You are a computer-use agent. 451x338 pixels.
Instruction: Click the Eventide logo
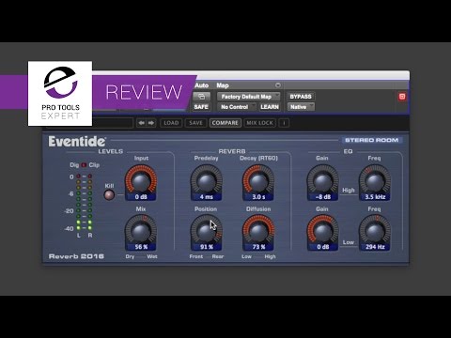[77, 142]
